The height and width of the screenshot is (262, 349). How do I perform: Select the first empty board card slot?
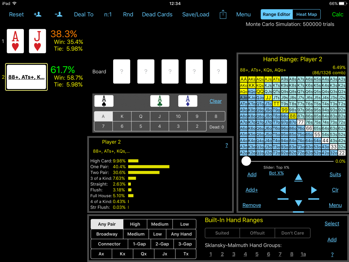(x=122, y=72)
